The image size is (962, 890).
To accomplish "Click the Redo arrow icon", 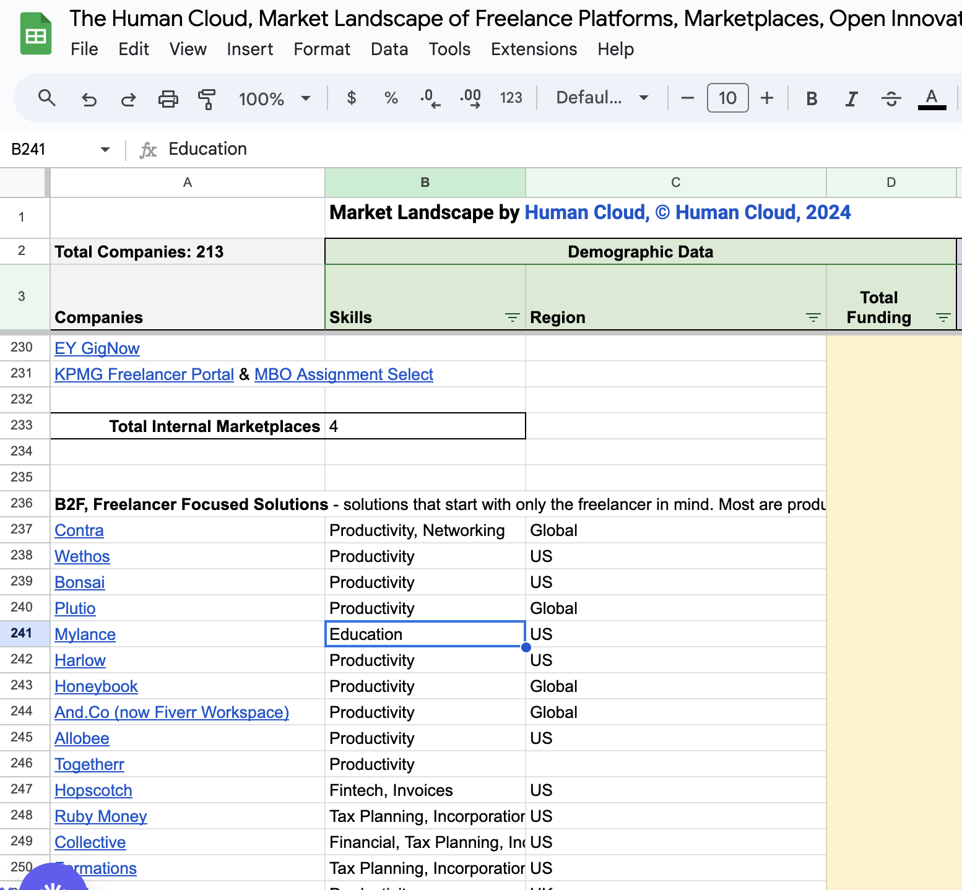I will 128,98.
